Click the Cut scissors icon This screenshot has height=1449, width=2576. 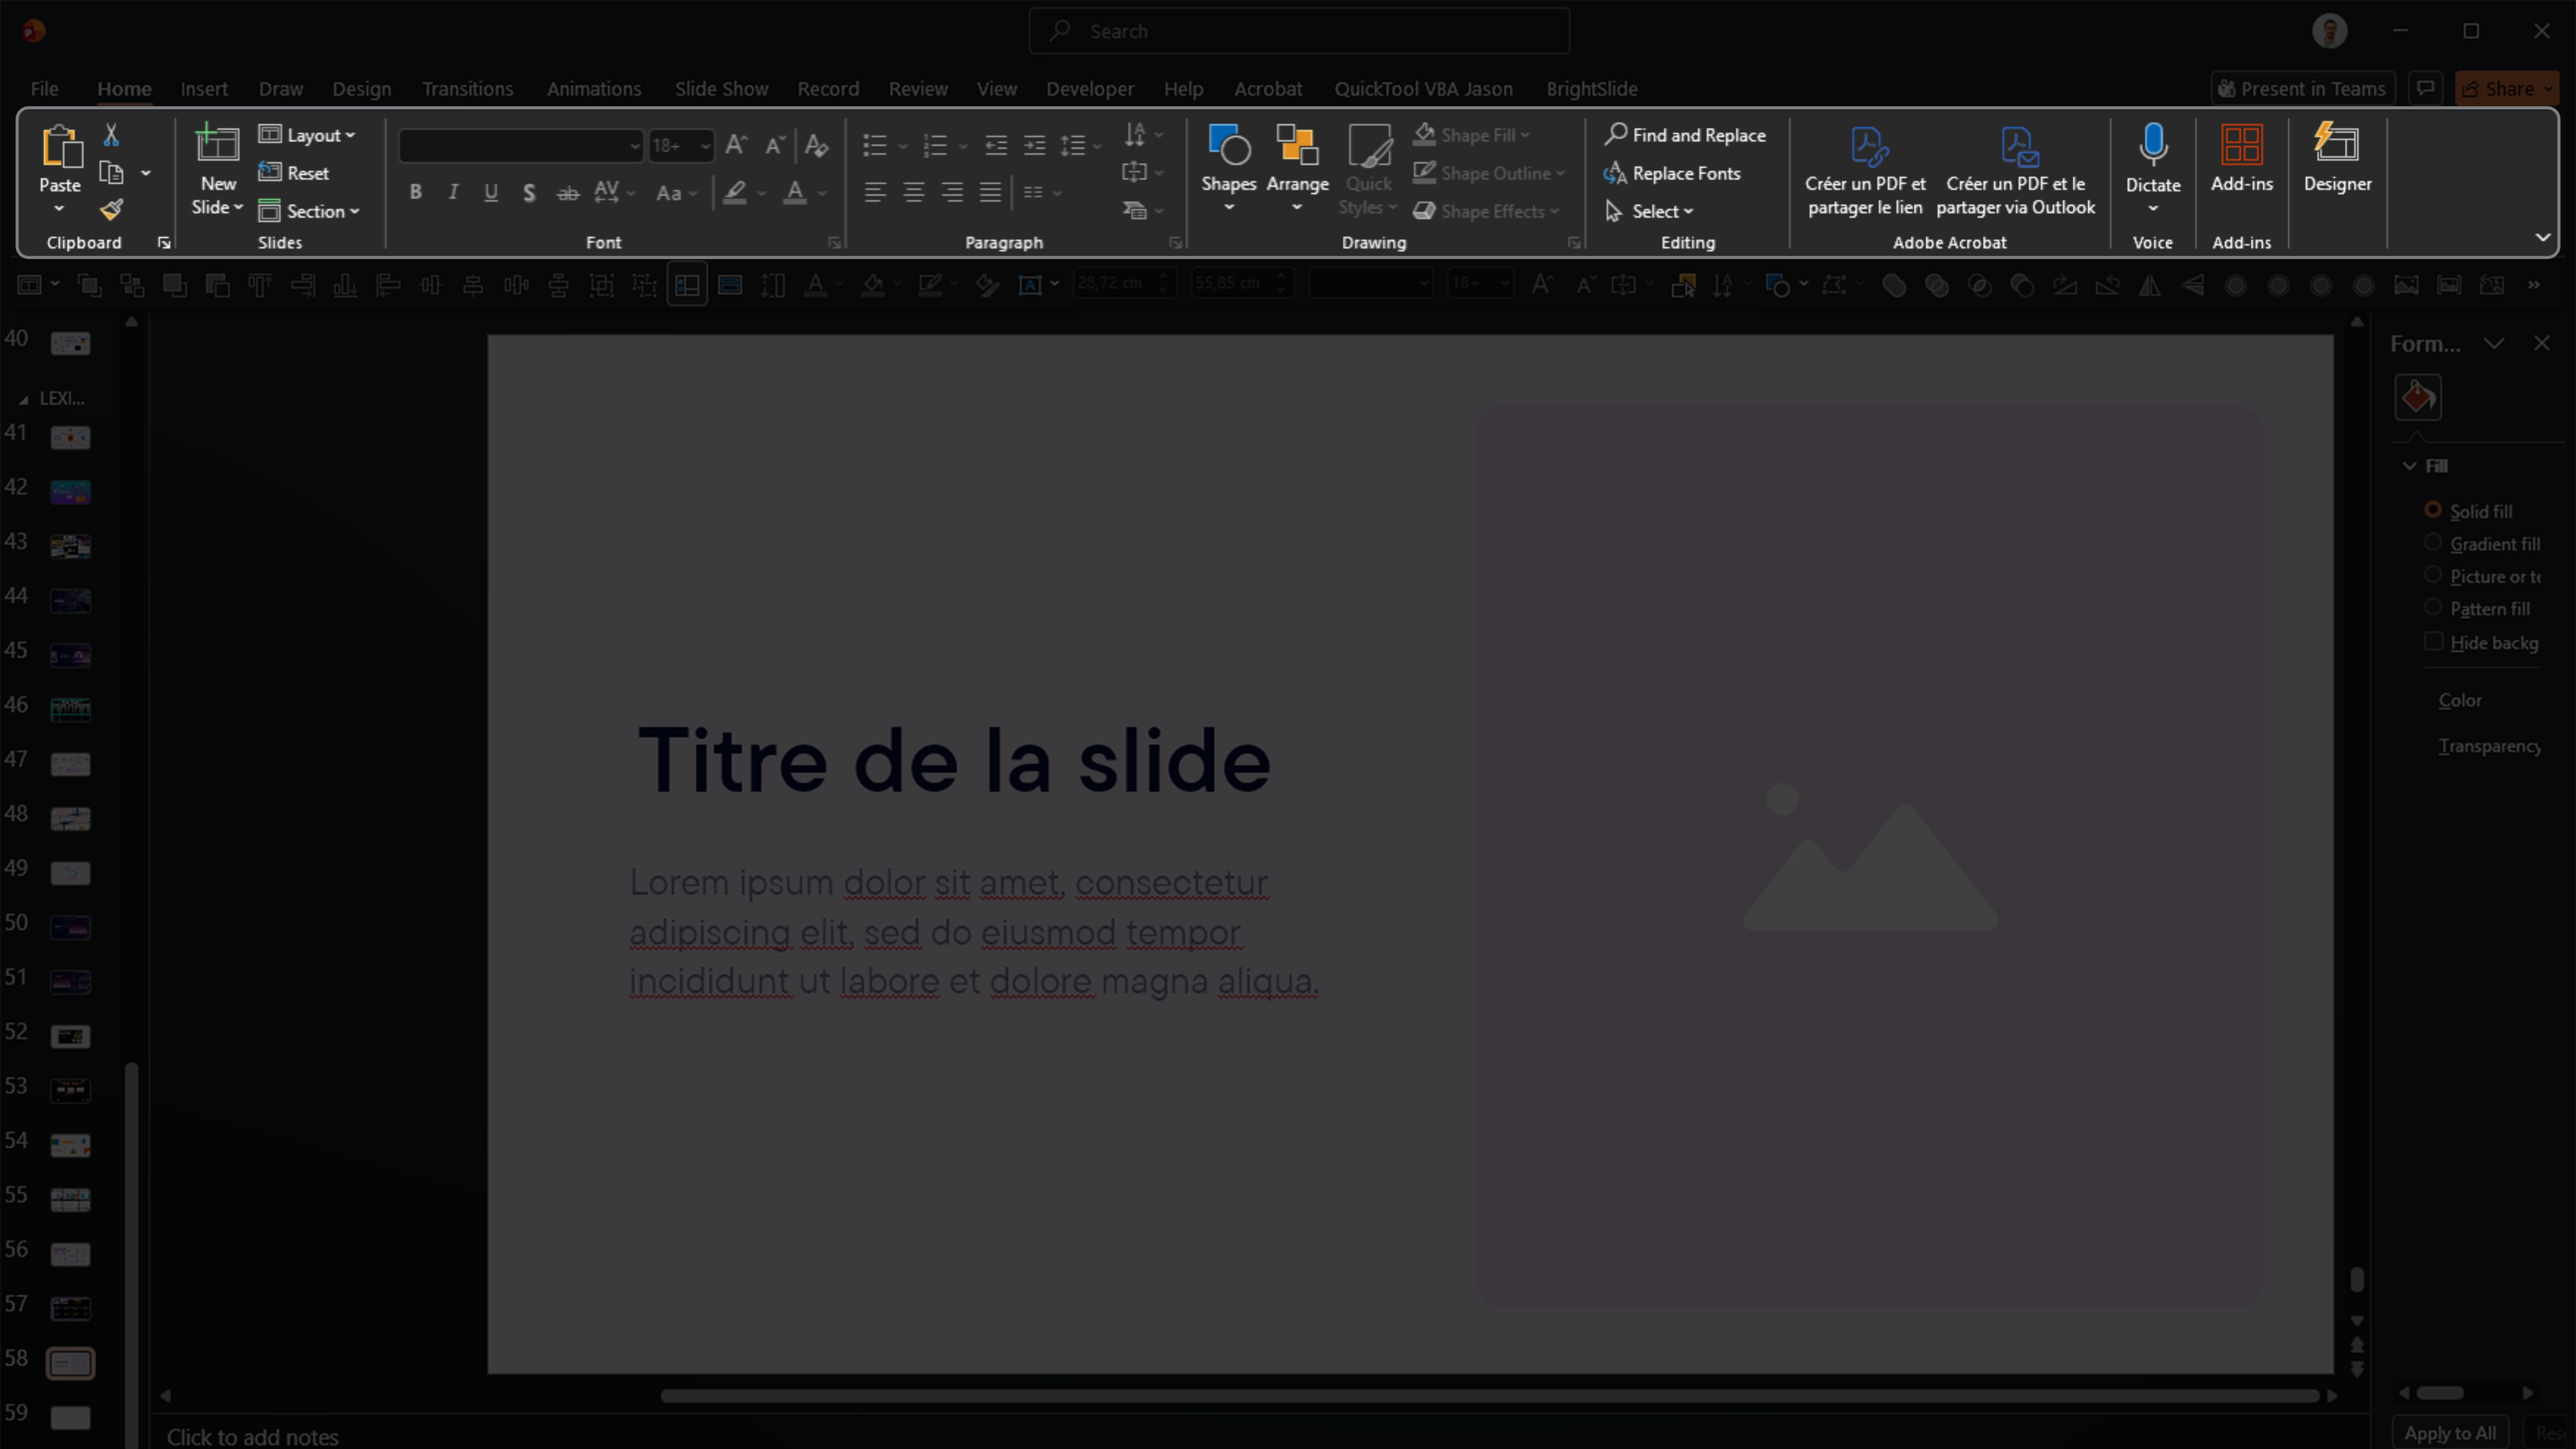pos(111,135)
